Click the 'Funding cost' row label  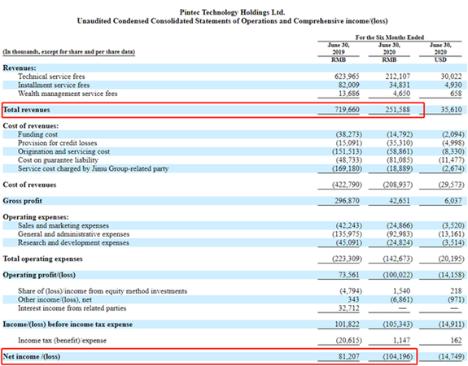pos(37,134)
